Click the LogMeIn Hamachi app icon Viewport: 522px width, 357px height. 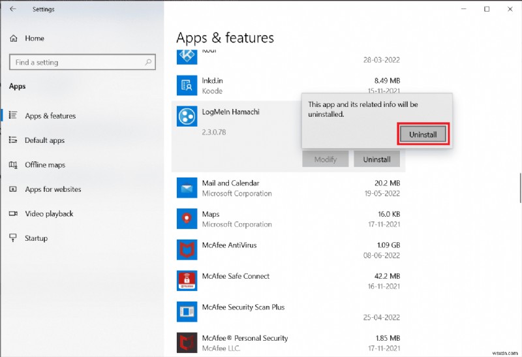(187, 116)
